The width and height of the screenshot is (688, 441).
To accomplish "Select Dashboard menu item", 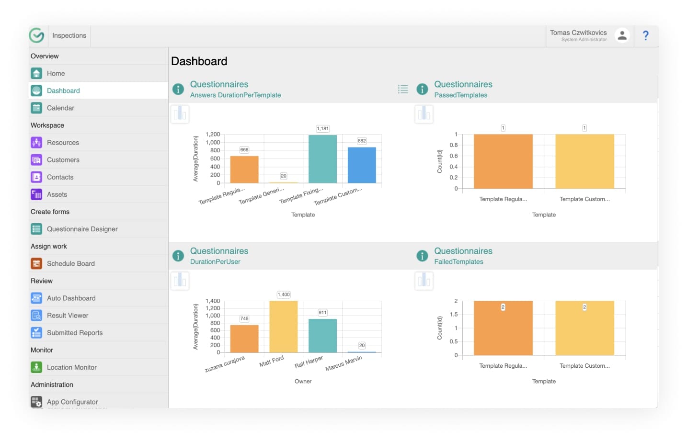I will click(98, 90).
